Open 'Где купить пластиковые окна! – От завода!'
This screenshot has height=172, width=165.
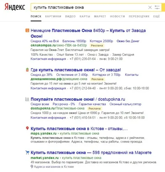point(76,70)
